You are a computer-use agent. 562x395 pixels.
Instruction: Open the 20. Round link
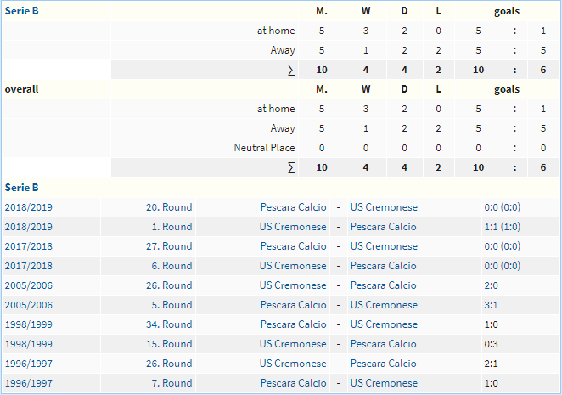169,207
